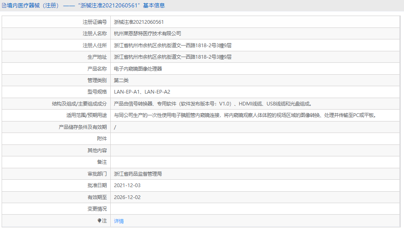Click the structure composition text with HDMI线缆
The image size is (404, 229).
(213, 104)
